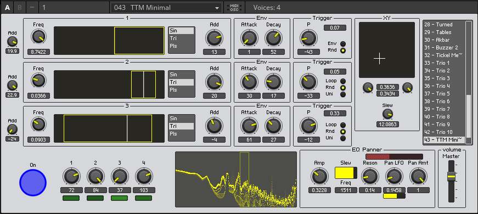The image size is (478, 214).
Task: Adjust oscillator 3 Freq knob
Action: pyautogui.click(x=38, y=125)
